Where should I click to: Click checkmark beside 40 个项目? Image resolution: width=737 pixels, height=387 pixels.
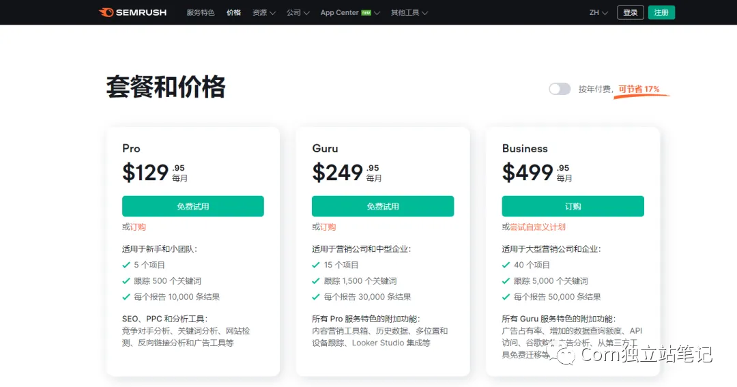[x=506, y=266]
